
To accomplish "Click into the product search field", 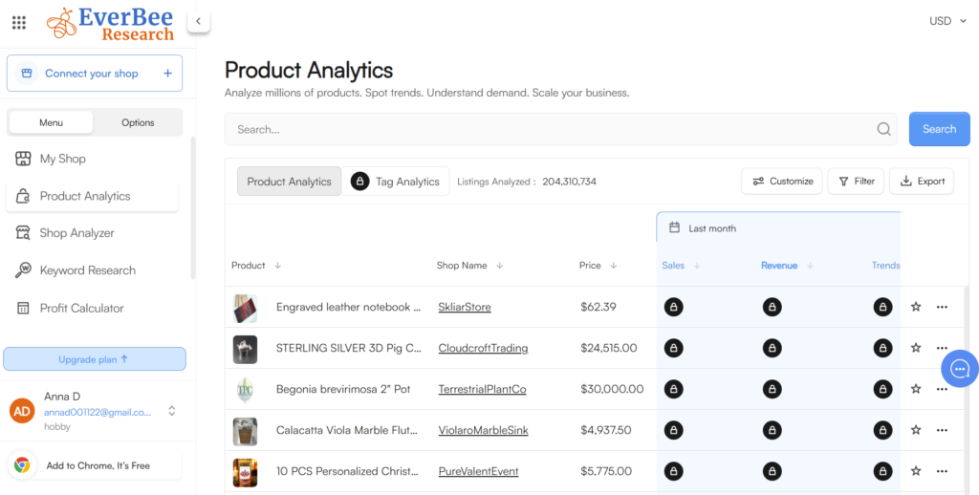I will click(x=550, y=129).
